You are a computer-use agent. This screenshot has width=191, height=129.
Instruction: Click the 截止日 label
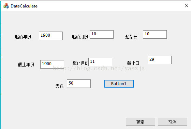point(133,63)
